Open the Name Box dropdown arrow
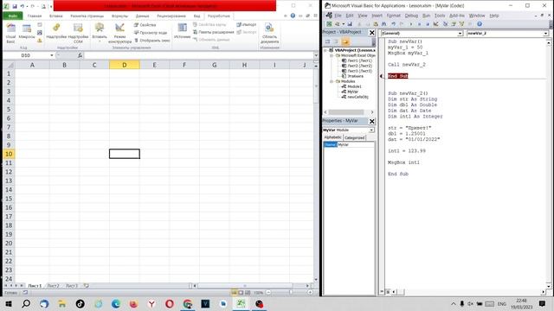 click(52, 55)
